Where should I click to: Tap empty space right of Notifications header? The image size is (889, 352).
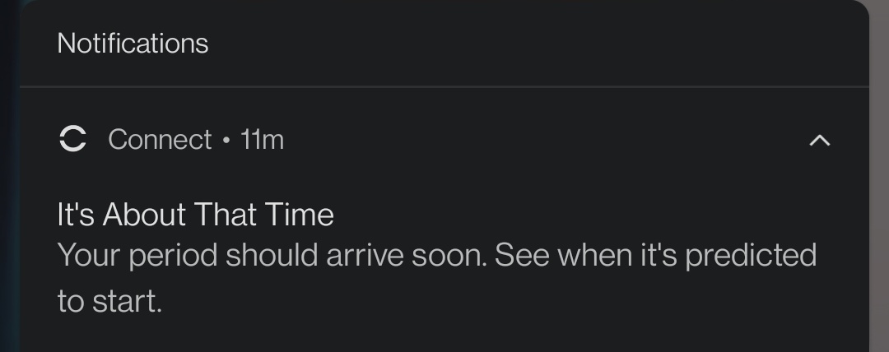pyautogui.click(x=535, y=43)
